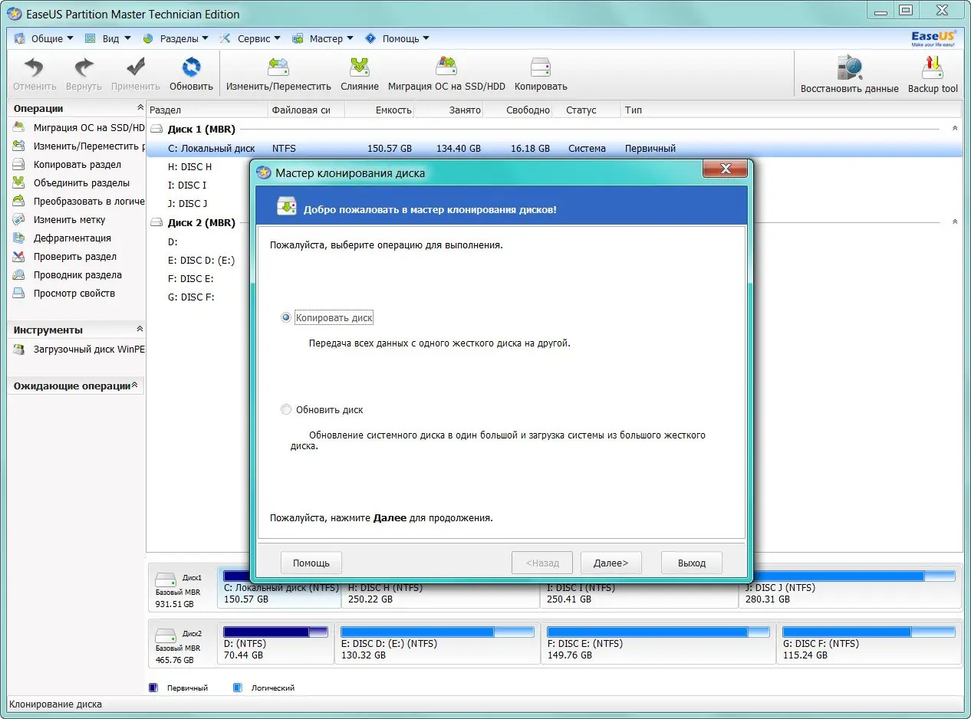971x719 pixels.
Task: Click the Redo (Вернуть) toolbar icon
Action: (84, 67)
